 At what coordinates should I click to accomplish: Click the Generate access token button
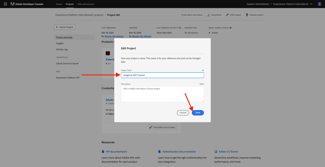pyautogui.click(x=162, y=127)
